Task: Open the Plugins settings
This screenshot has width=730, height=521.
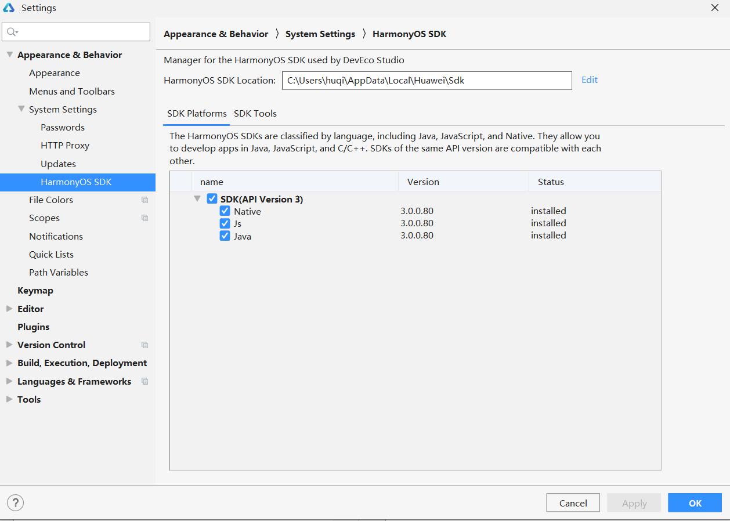Action: pyautogui.click(x=34, y=327)
